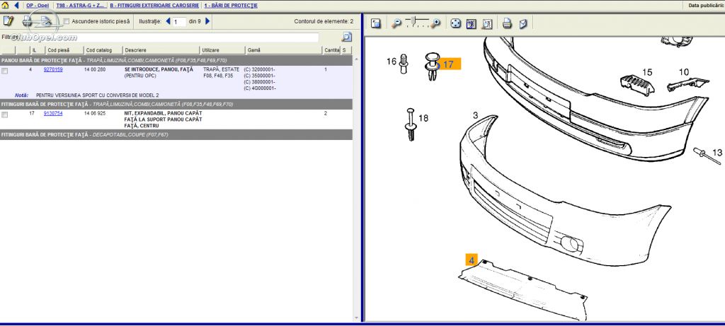Click the Cantita column header

click(x=331, y=50)
